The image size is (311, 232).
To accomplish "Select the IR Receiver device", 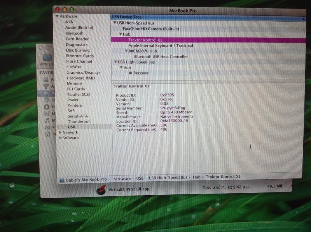I will click(x=139, y=73).
